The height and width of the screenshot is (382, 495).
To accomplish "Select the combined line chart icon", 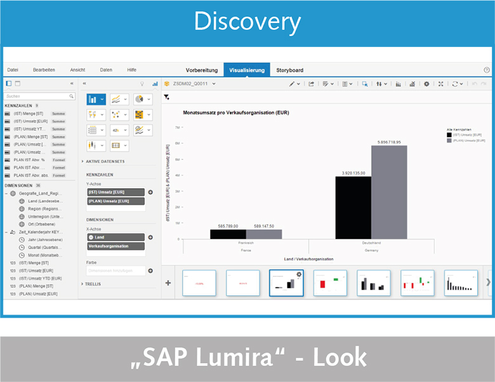I will pyautogui.click(x=139, y=130).
